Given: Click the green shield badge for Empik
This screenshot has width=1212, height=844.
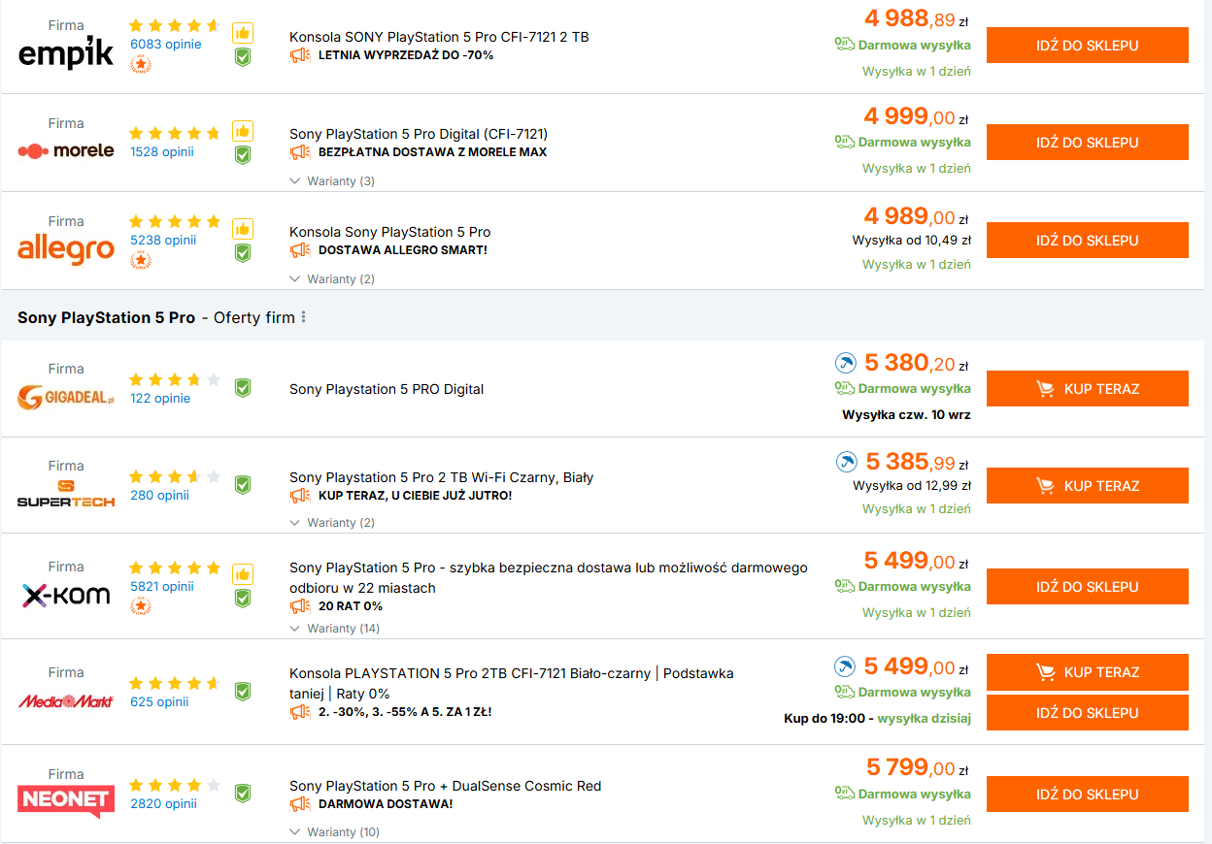Looking at the screenshot, I should tap(243, 57).
